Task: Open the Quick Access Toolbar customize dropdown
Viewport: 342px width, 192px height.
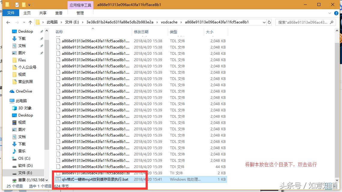Action: tap(29, 5)
